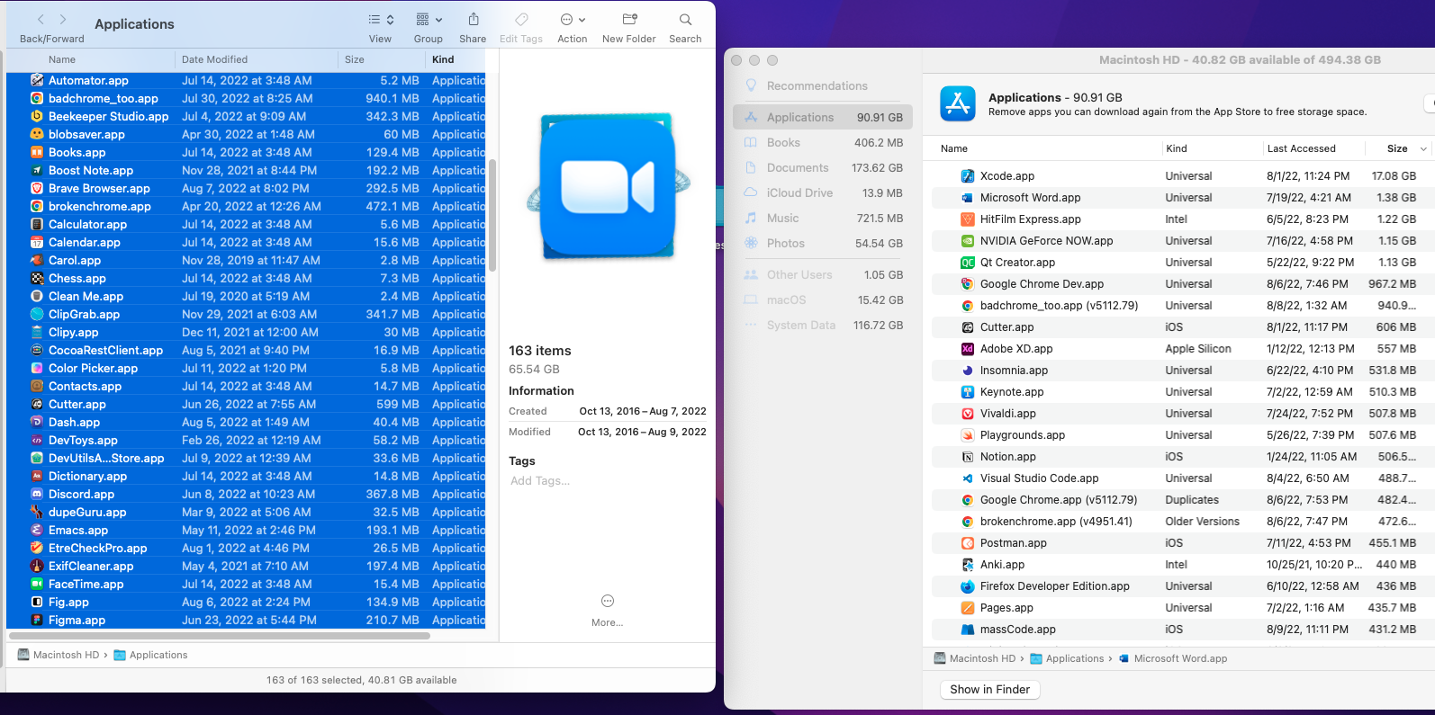This screenshot has height=715, width=1435.
Task: Sort Storage list by Name column
Action: pyautogui.click(x=954, y=148)
